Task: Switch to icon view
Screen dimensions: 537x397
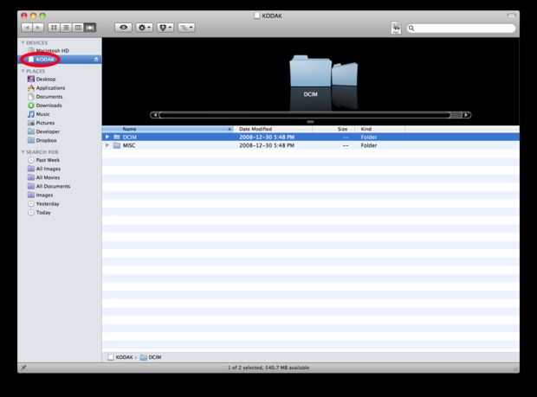Action: pos(54,28)
